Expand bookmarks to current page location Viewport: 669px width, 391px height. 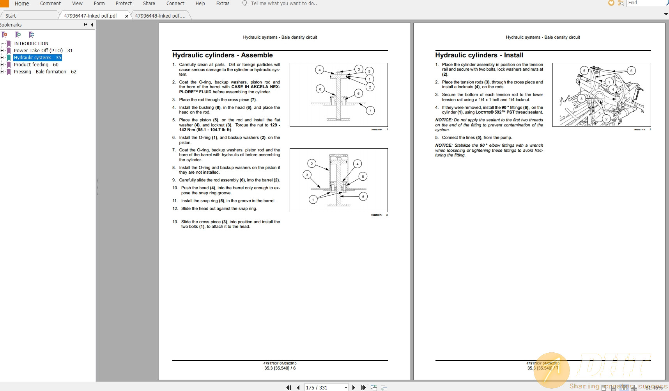31,34
